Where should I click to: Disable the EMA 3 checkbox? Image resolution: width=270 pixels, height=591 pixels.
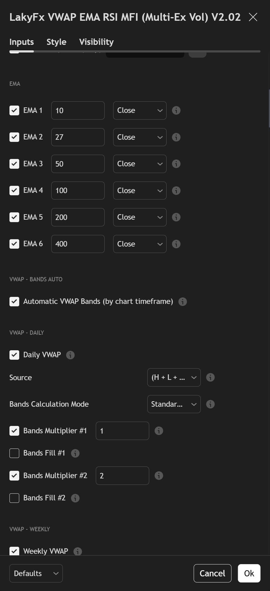click(x=14, y=164)
